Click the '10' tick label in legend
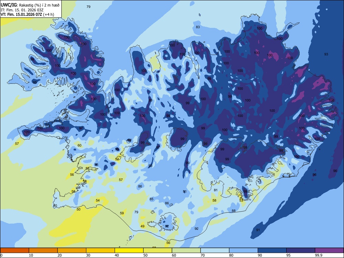This screenshot has height=258, width=344. point(31,255)
